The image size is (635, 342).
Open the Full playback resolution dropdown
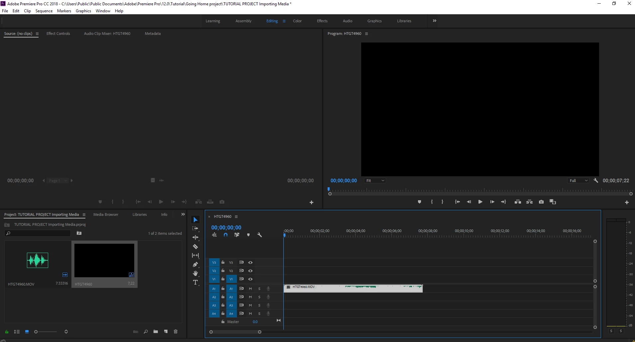click(578, 181)
